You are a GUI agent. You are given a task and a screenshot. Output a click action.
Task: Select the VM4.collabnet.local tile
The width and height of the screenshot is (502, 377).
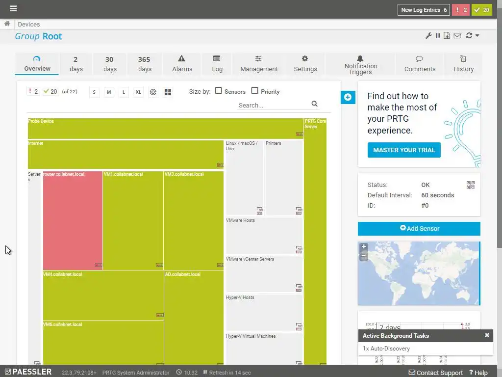[x=103, y=295]
